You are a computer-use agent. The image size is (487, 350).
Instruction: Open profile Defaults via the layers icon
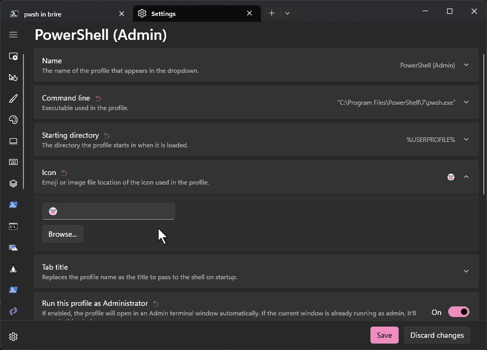pyautogui.click(x=13, y=184)
